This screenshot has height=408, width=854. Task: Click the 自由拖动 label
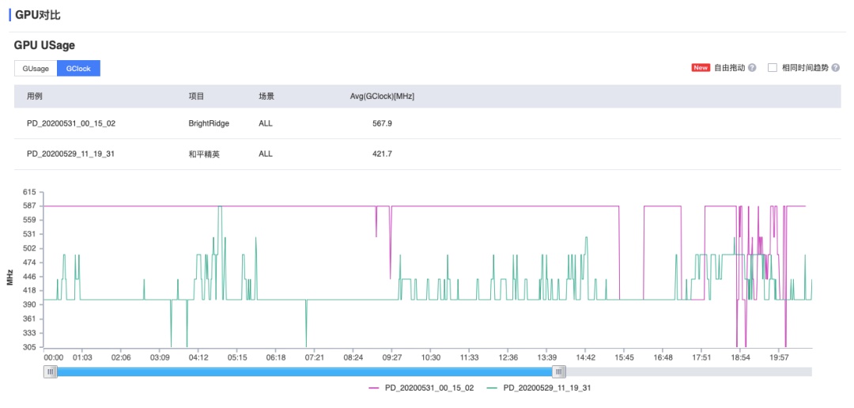click(729, 68)
